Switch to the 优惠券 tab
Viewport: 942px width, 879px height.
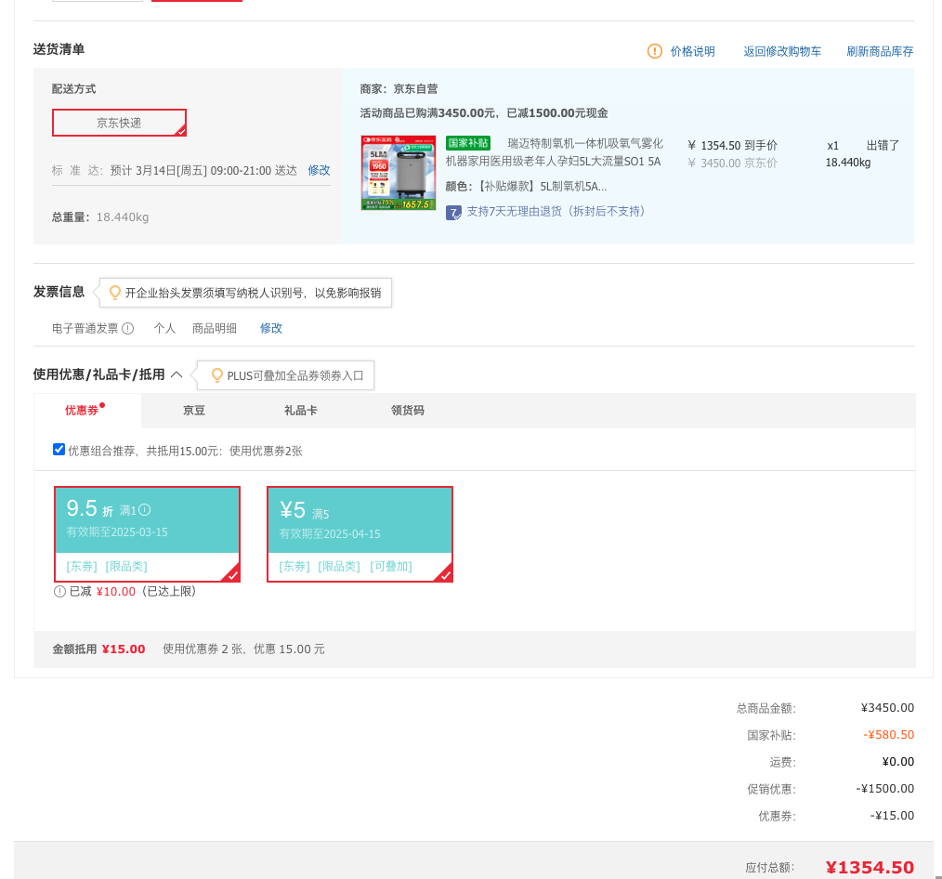tap(87, 411)
